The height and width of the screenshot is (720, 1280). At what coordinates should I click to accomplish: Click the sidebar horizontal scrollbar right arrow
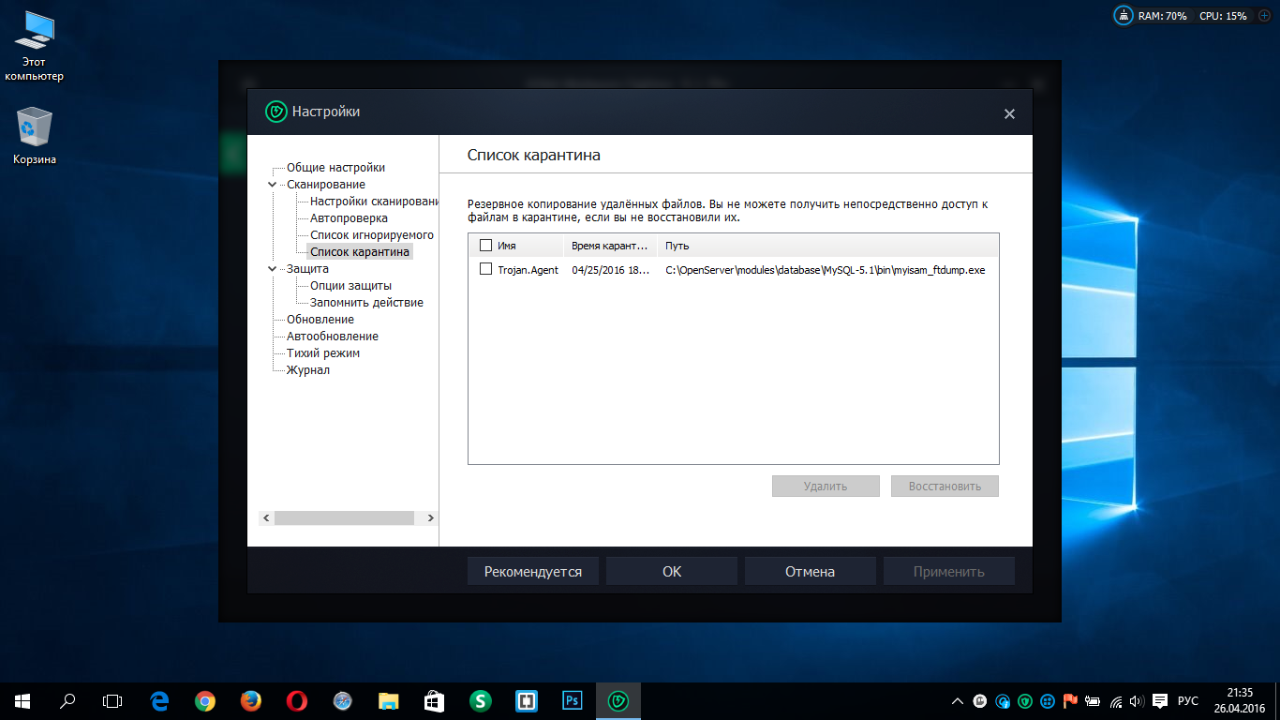coord(430,518)
